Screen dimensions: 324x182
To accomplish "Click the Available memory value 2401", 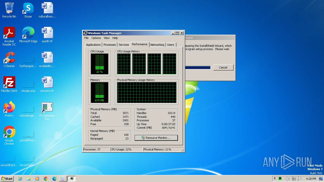I will click(x=126, y=120).
